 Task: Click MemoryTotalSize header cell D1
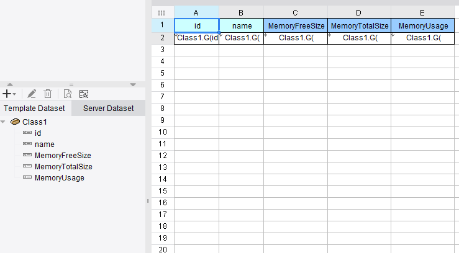coord(360,25)
